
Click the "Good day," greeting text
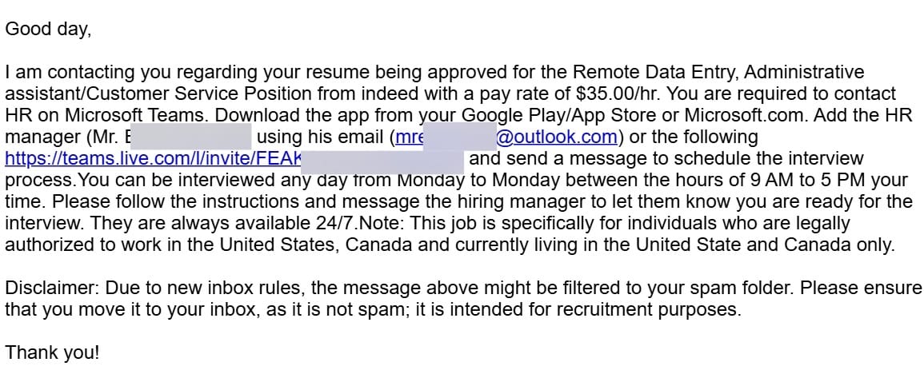48,30
